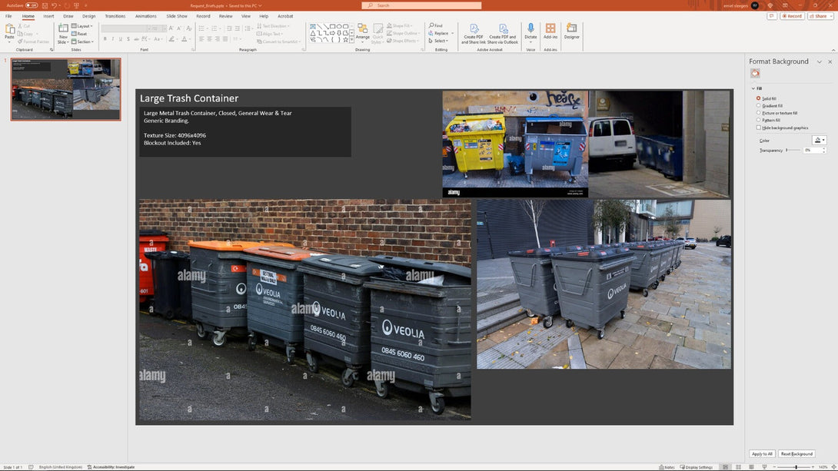
Task: Click the user account avatar
Action: pyautogui.click(x=755, y=5)
